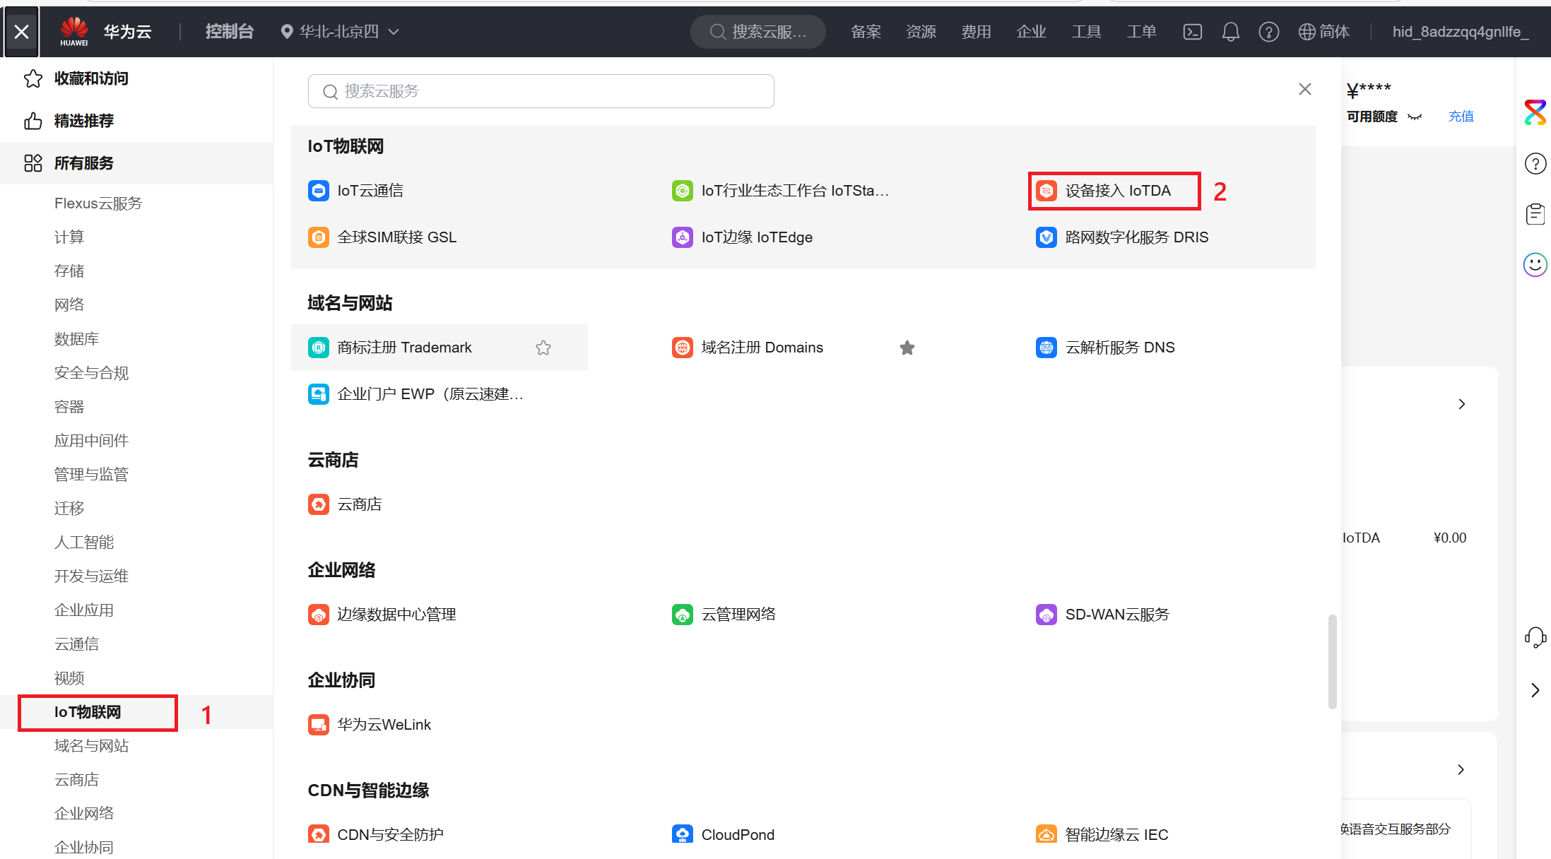Click the CloudPond icon

coord(683,834)
